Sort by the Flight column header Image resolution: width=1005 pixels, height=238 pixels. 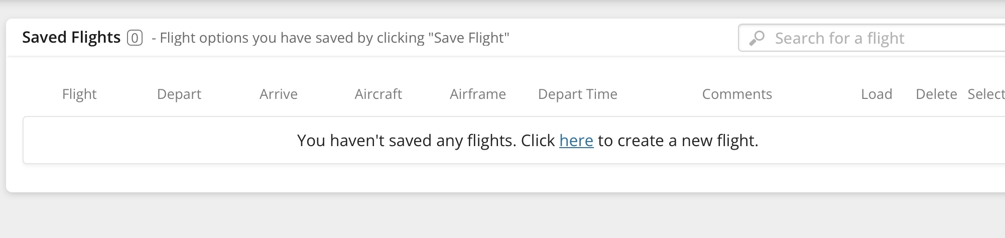(x=79, y=94)
